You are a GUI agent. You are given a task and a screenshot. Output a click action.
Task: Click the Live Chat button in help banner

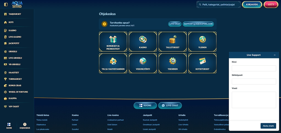(x=175, y=24)
